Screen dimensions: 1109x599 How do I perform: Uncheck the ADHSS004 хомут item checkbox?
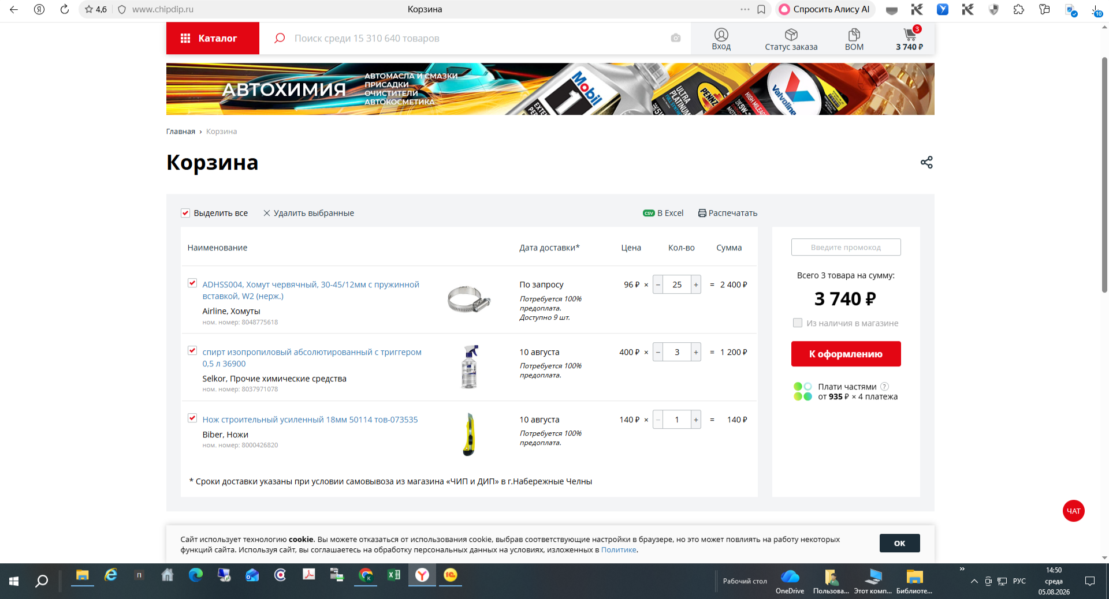pyautogui.click(x=192, y=283)
